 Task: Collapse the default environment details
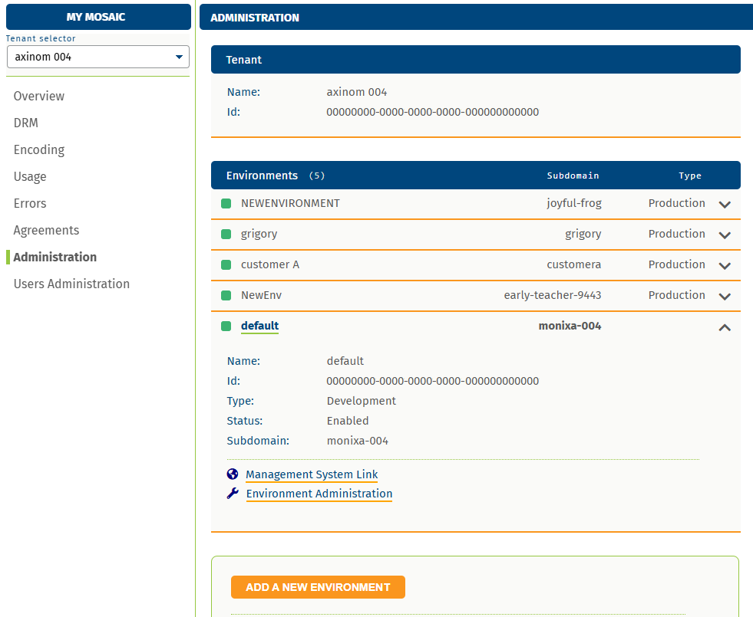pyautogui.click(x=724, y=327)
